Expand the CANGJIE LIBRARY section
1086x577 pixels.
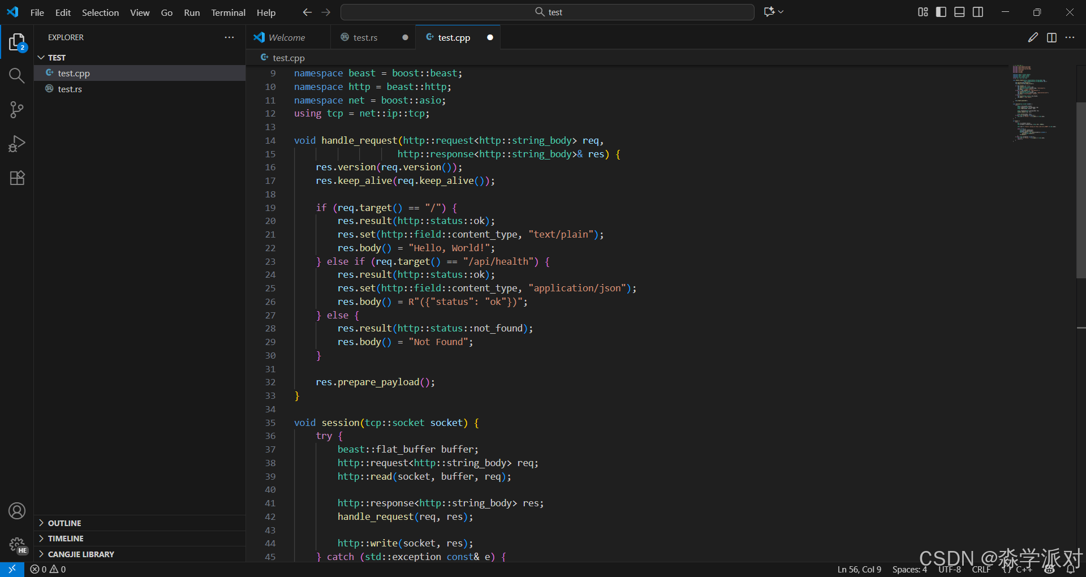pos(140,554)
